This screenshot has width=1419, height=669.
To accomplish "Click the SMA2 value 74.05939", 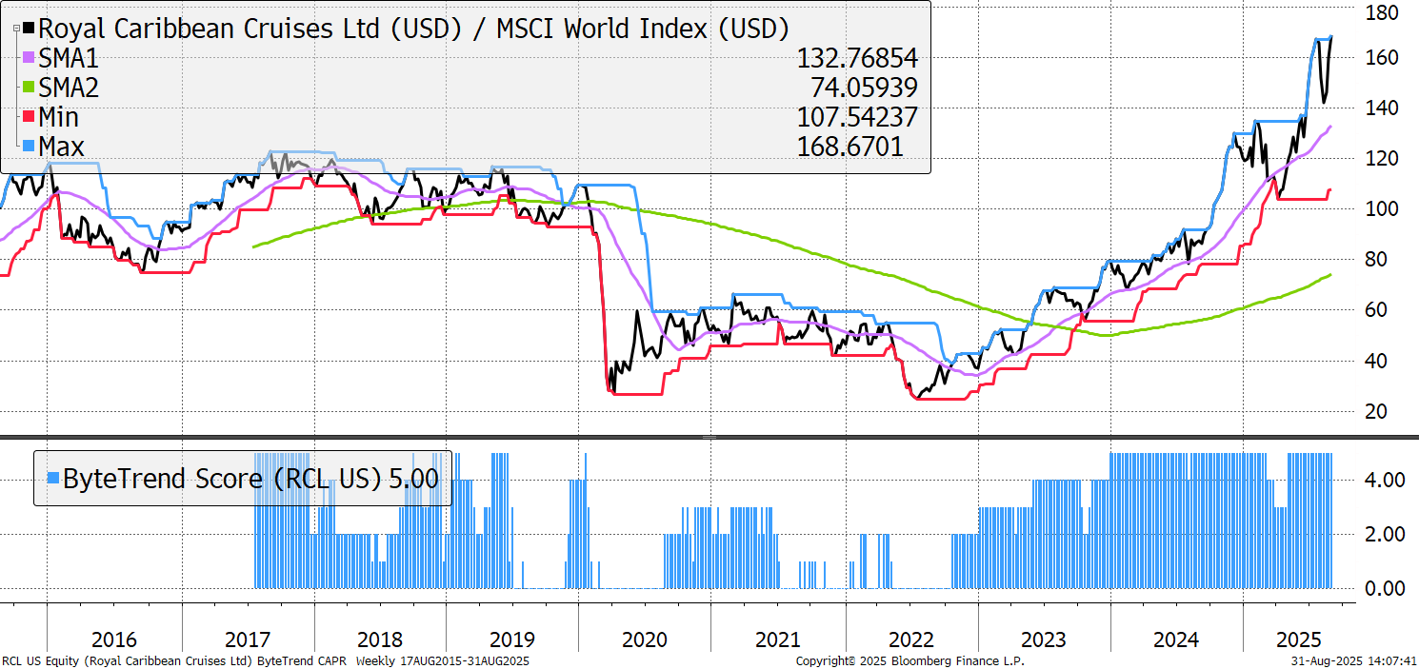I will coord(864,89).
